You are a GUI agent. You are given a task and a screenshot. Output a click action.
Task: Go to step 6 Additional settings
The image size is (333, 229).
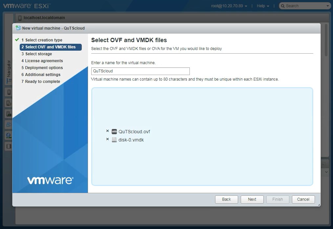(x=41, y=75)
